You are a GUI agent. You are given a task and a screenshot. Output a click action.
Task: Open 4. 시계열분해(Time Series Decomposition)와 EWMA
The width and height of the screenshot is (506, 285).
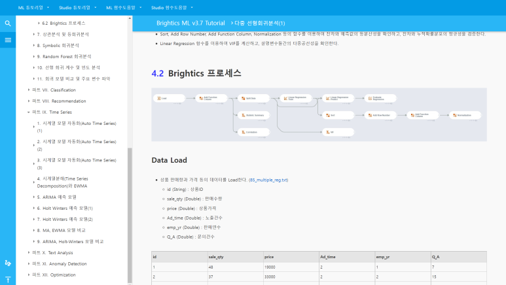click(x=63, y=182)
